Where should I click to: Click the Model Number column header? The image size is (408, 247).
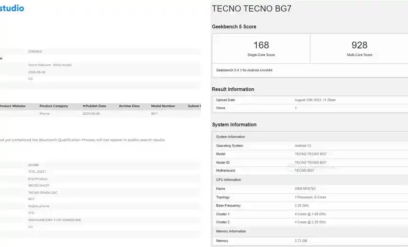pyautogui.click(x=163, y=106)
